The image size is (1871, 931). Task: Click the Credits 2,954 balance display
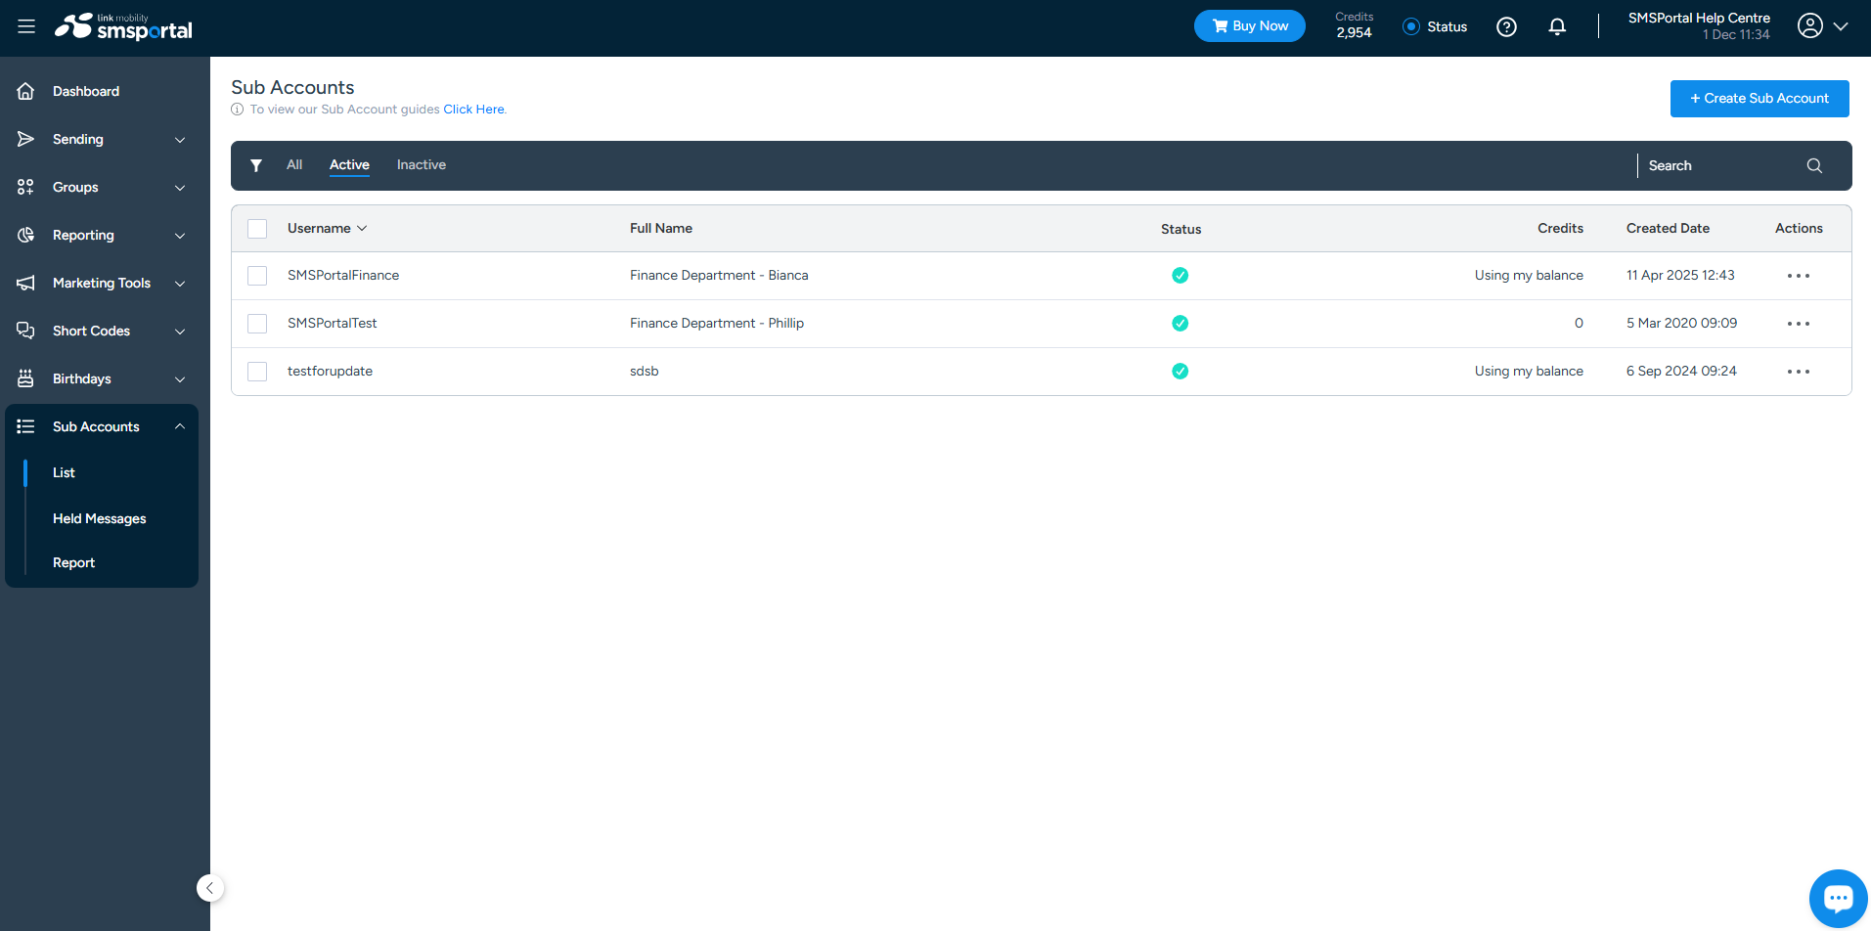[x=1355, y=25]
